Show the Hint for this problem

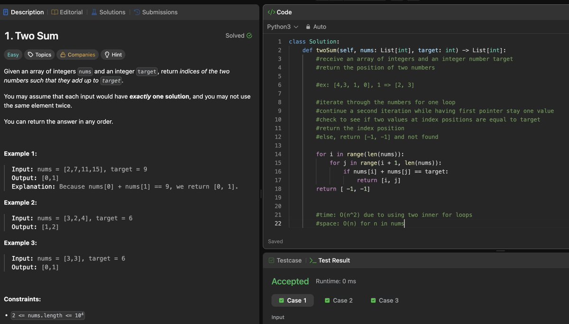113,55
